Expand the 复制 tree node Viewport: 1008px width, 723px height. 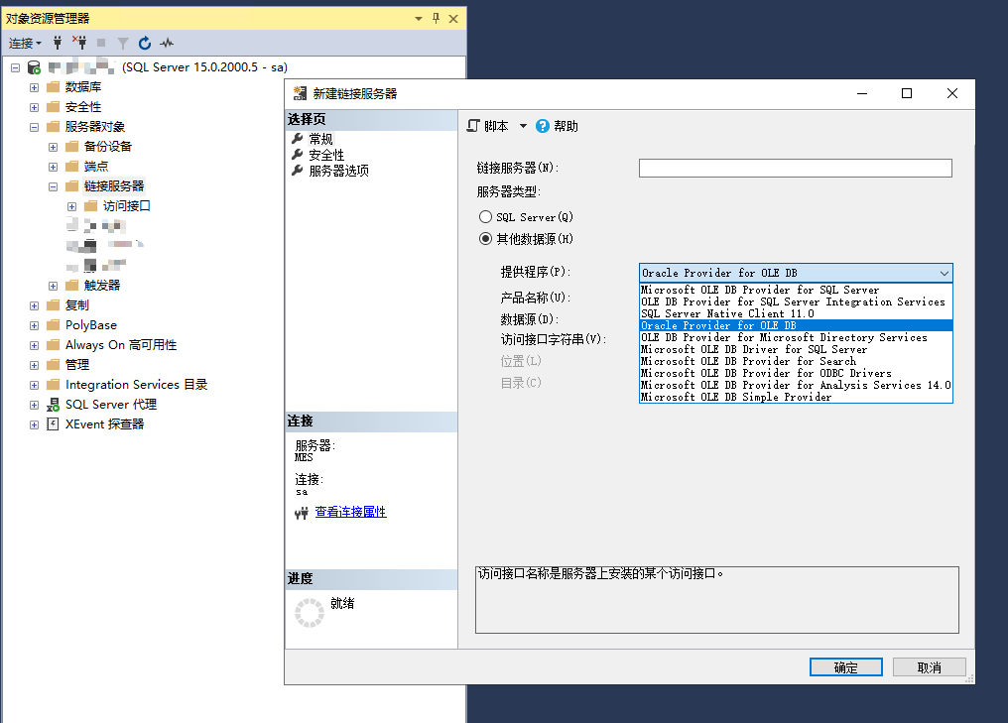point(34,304)
